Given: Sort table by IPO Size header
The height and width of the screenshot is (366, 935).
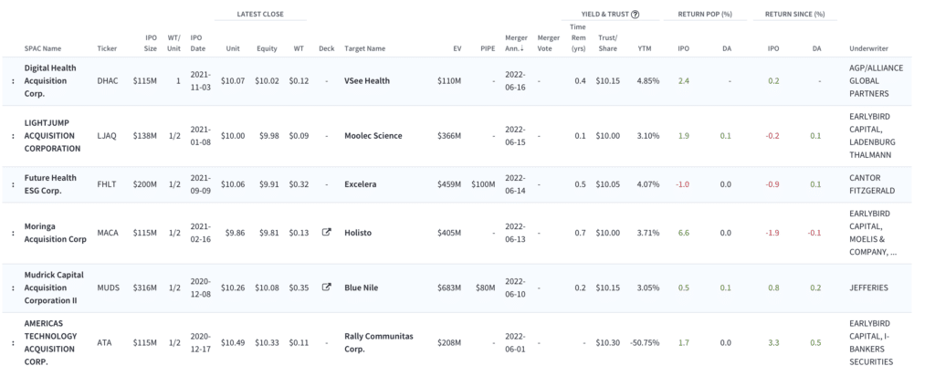Looking at the screenshot, I should click(x=151, y=43).
